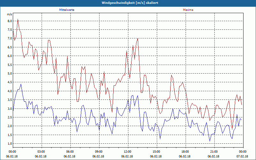Click the 7,0 y-axis value

pyautogui.click(x=9, y=38)
